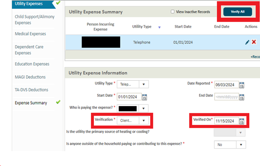
Task: Open calendar picker for End Date
Action: click(242, 97)
